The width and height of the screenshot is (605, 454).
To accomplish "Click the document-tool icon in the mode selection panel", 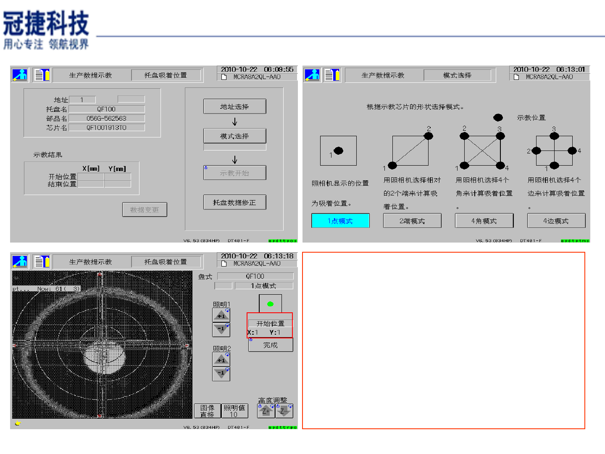I will point(332,75).
